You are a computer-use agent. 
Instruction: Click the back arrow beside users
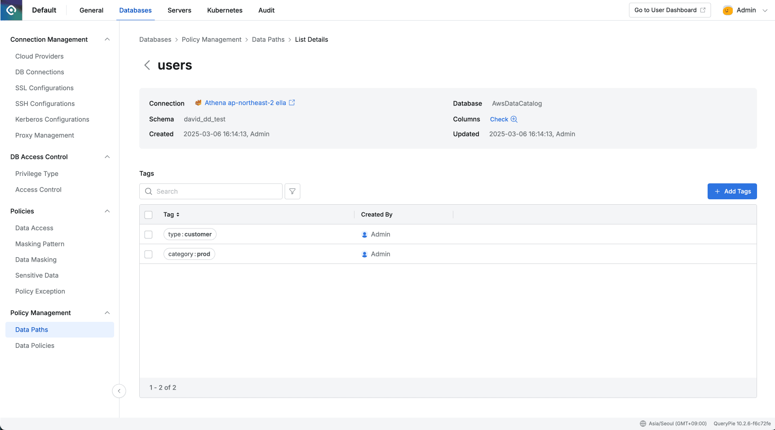click(147, 65)
